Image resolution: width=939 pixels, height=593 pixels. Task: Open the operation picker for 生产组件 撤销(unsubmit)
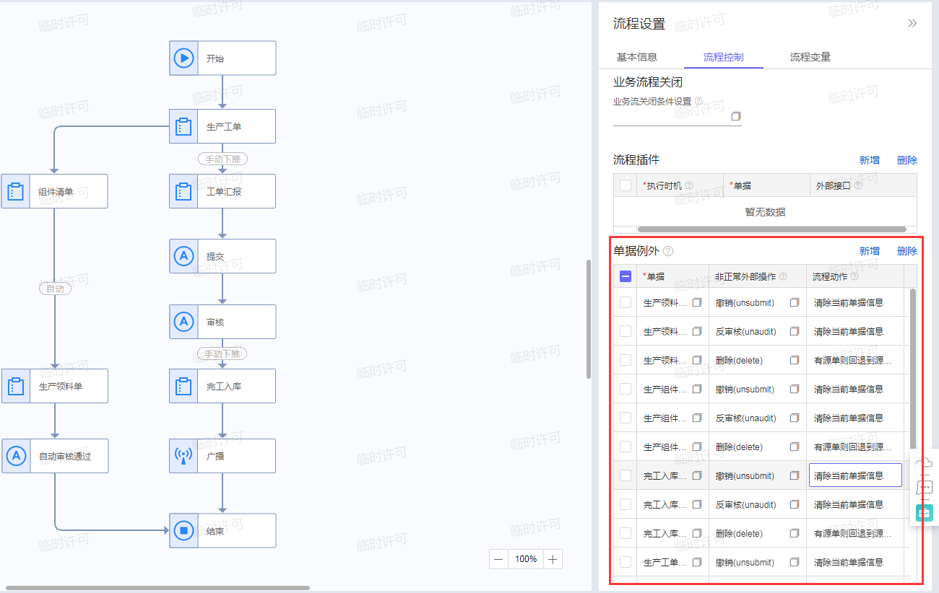click(x=795, y=389)
